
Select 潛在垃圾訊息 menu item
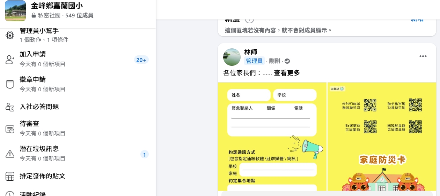[39, 149]
